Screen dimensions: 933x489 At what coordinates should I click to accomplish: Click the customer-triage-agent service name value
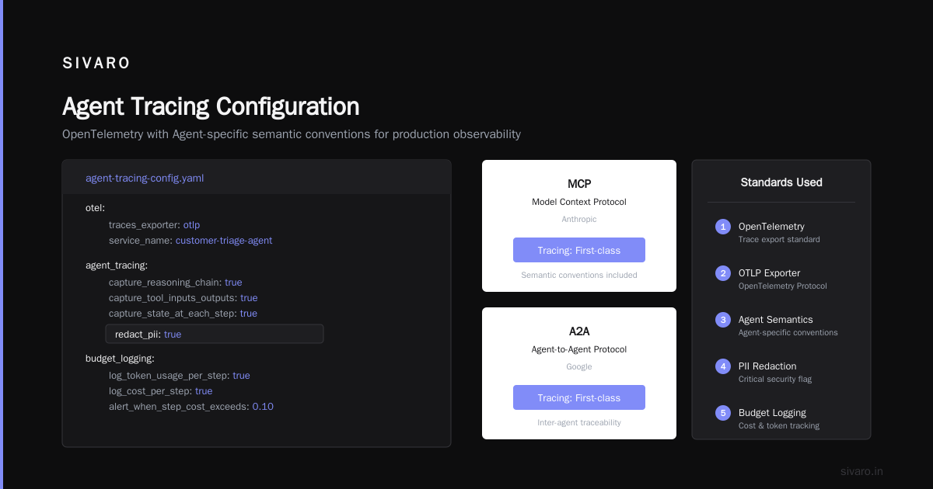(224, 241)
